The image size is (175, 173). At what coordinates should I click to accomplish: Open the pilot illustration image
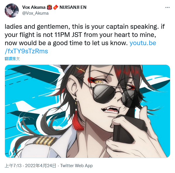tap(88, 111)
